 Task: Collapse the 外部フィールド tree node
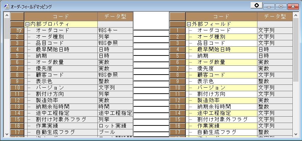pos(189,24)
